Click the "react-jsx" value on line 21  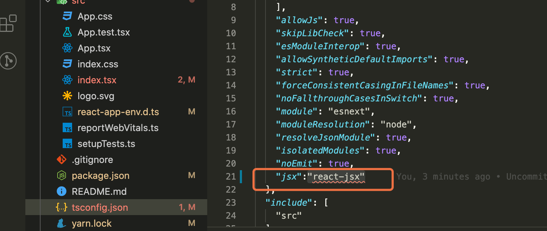(x=336, y=177)
